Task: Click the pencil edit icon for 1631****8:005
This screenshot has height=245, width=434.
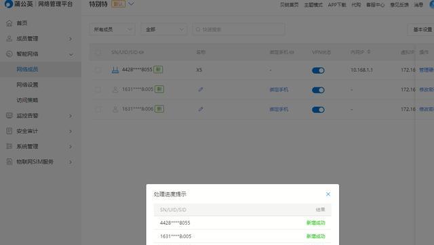Action: (x=201, y=89)
